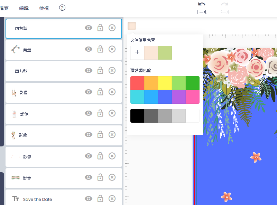
Task: Delete the selected top 四方型 layer
Action: coord(112,28)
